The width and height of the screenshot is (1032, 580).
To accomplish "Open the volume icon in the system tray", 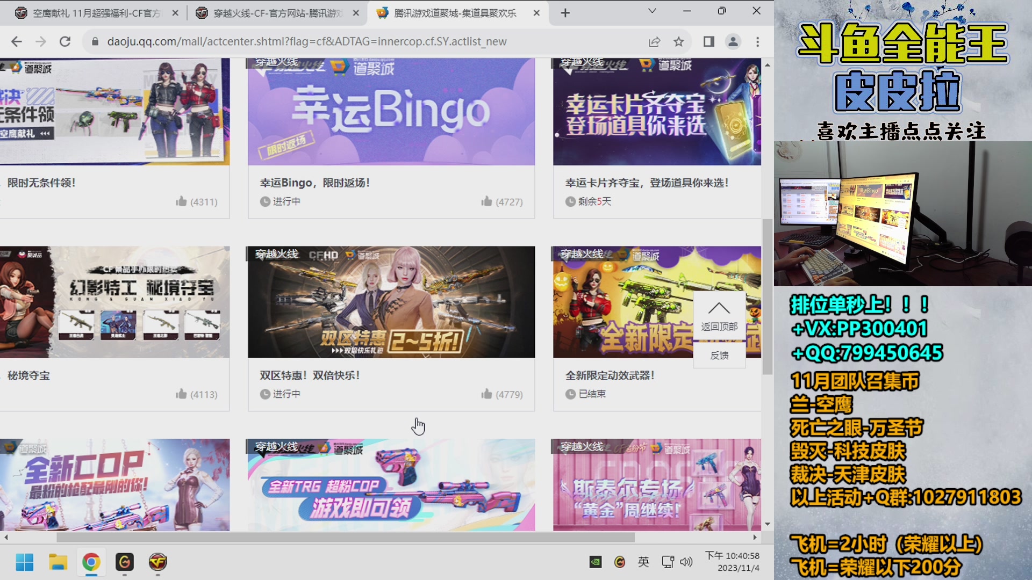I will click(686, 563).
